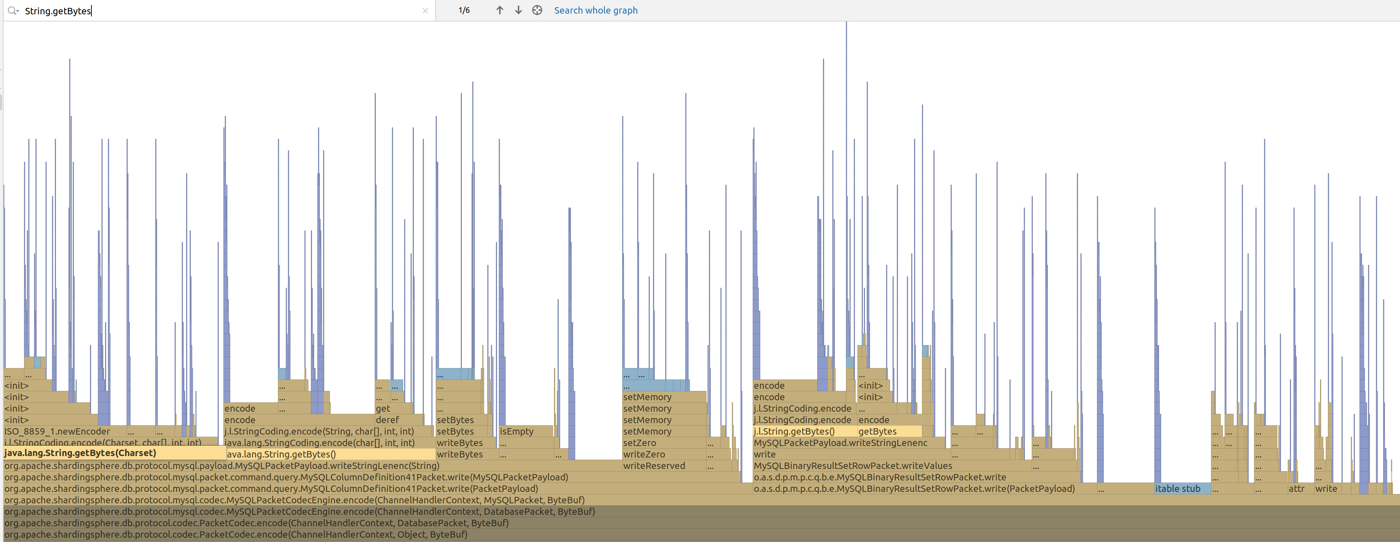The image size is (1400, 542).
Task: Click the Search whole graph link
Action: tap(596, 10)
